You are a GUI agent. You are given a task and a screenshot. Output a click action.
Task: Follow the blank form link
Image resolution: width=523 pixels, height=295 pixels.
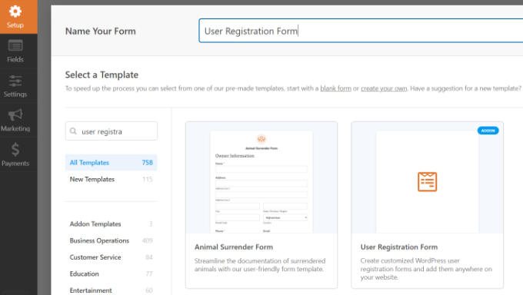[x=335, y=88]
